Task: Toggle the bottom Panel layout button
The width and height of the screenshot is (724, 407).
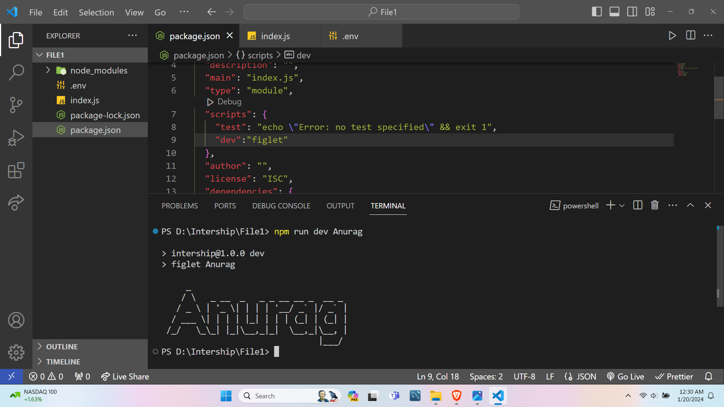Action: [614, 12]
